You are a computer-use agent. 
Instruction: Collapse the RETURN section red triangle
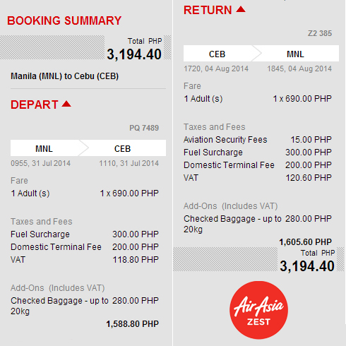(x=241, y=9)
